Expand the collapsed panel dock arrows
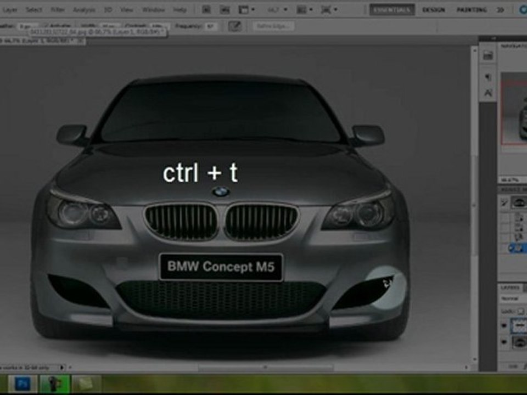The image size is (527, 395). (494, 38)
